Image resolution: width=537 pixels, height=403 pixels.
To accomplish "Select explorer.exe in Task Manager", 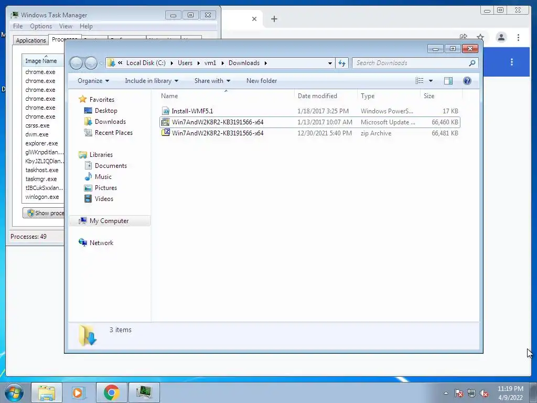I will pyautogui.click(x=41, y=143).
